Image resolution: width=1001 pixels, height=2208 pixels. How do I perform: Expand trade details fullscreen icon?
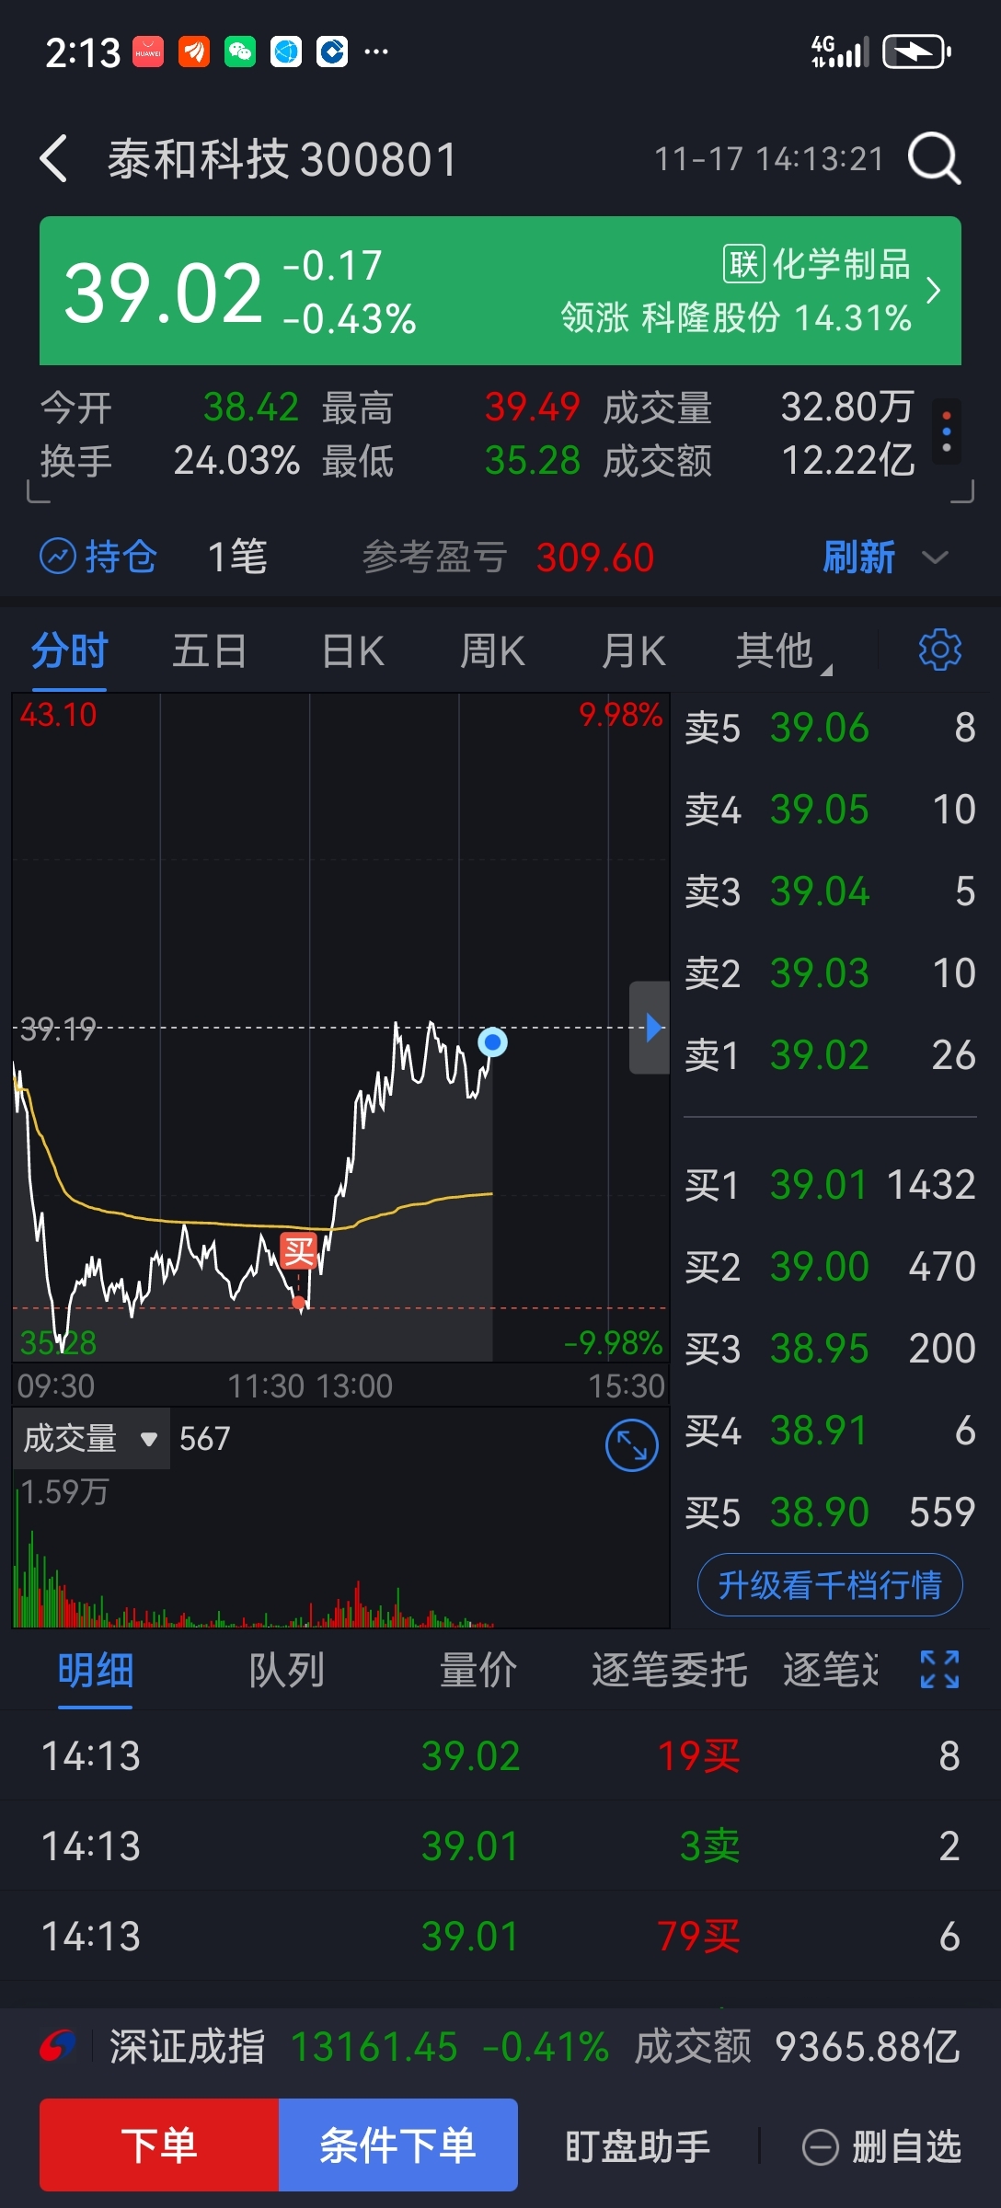pyautogui.click(x=940, y=1669)
